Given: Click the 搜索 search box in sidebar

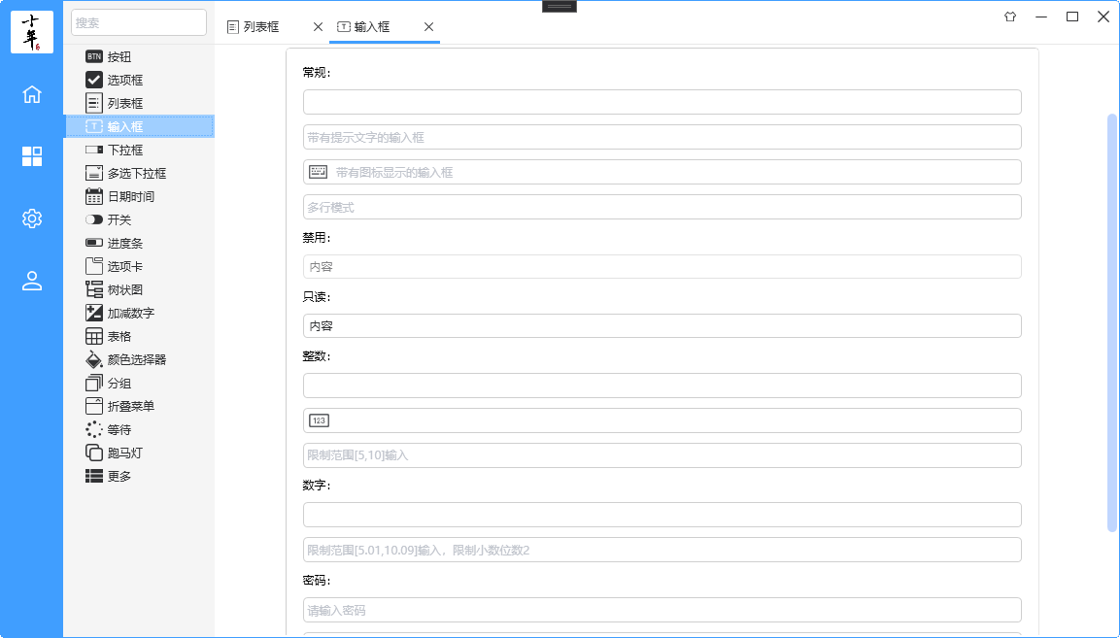Looking at the screenshot, I should point(139,21).
